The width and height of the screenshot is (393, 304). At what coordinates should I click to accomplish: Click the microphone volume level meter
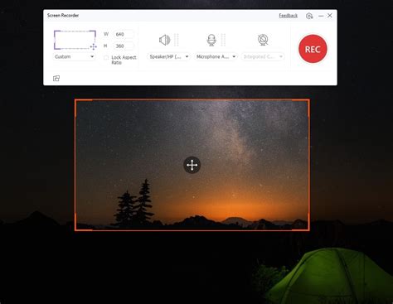[x=223, y=40]
